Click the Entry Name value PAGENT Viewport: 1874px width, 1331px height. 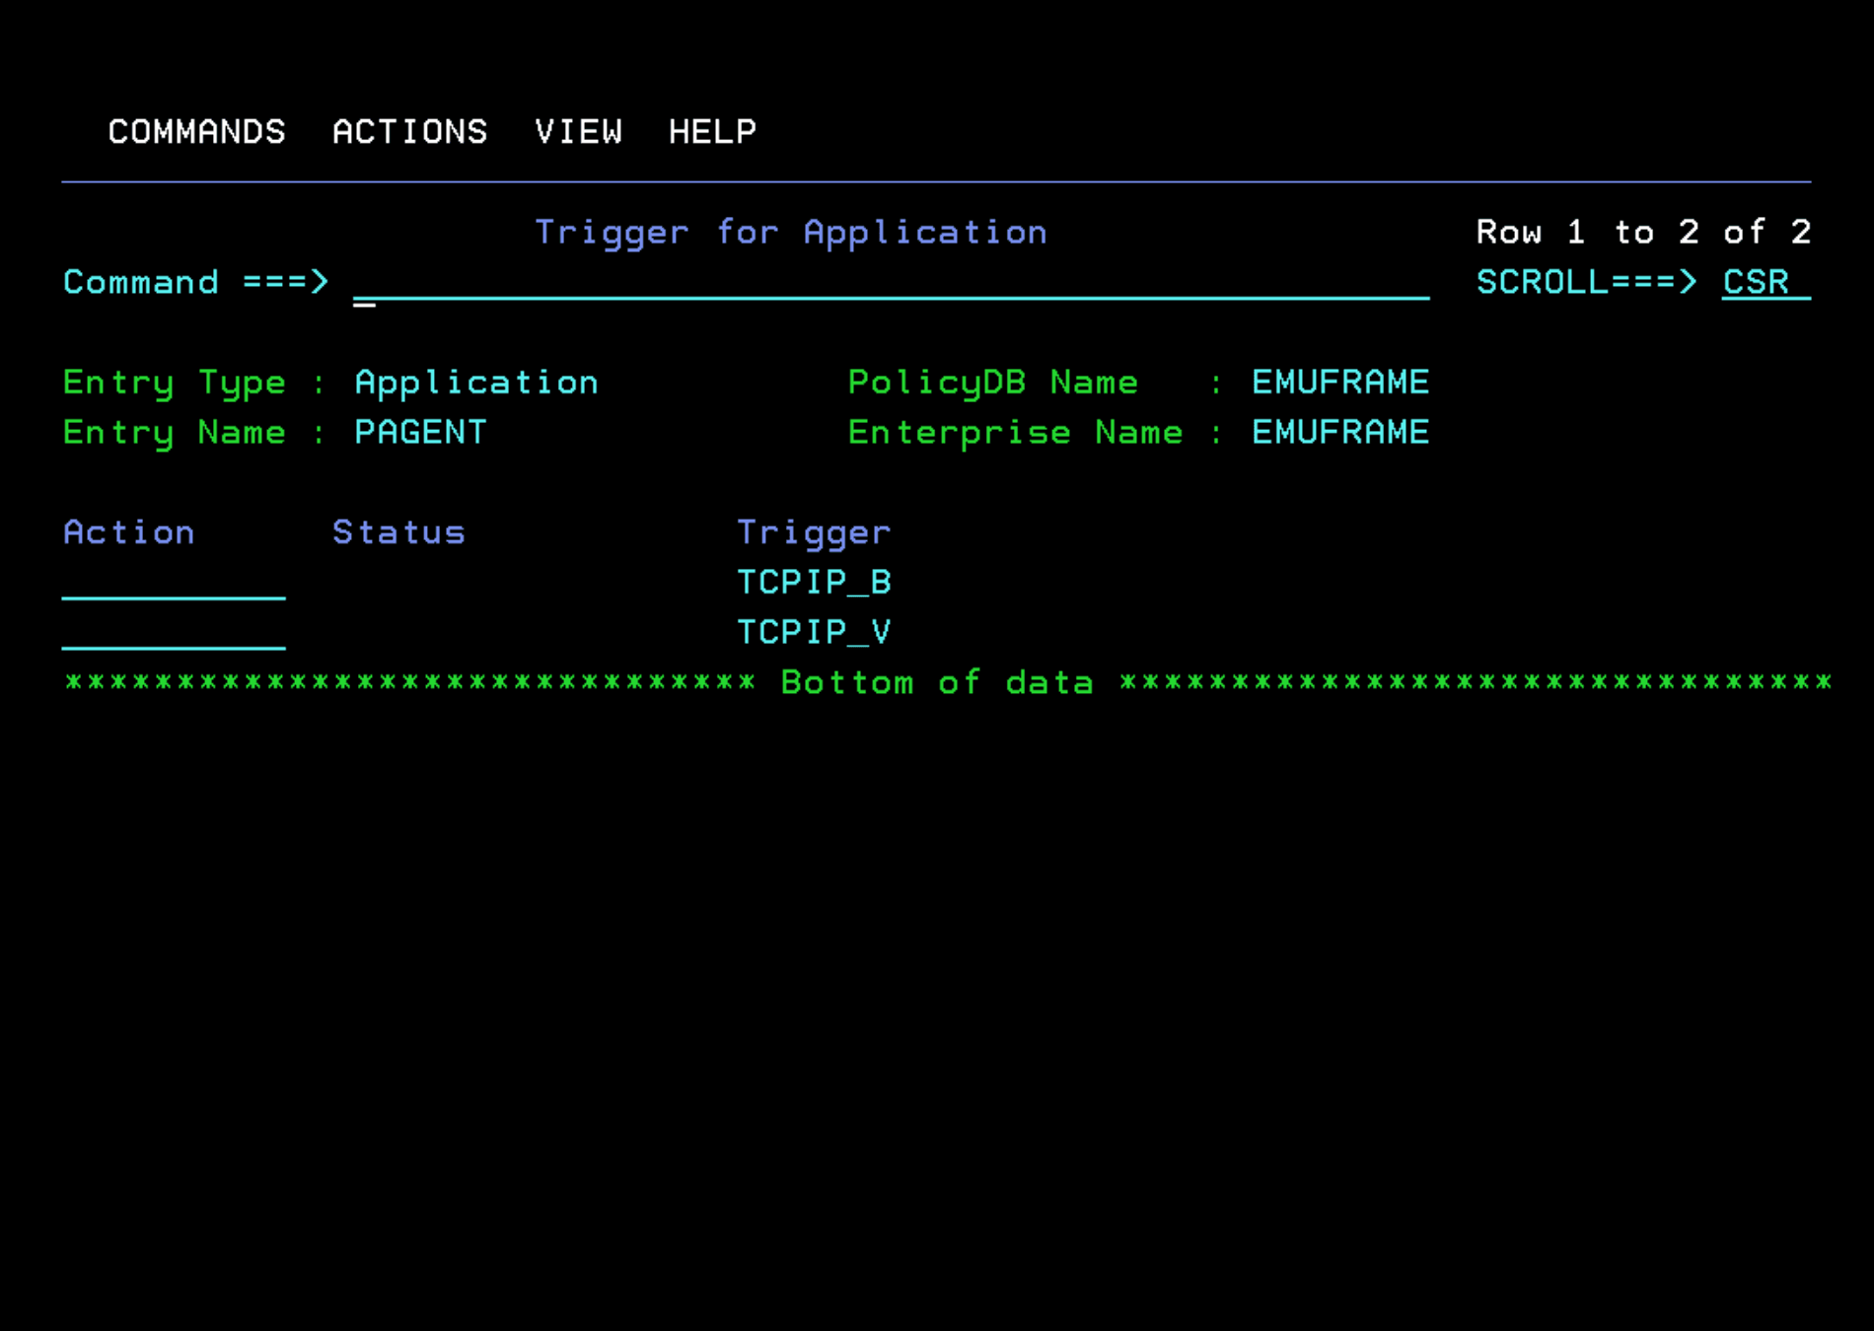pos(421,432)
